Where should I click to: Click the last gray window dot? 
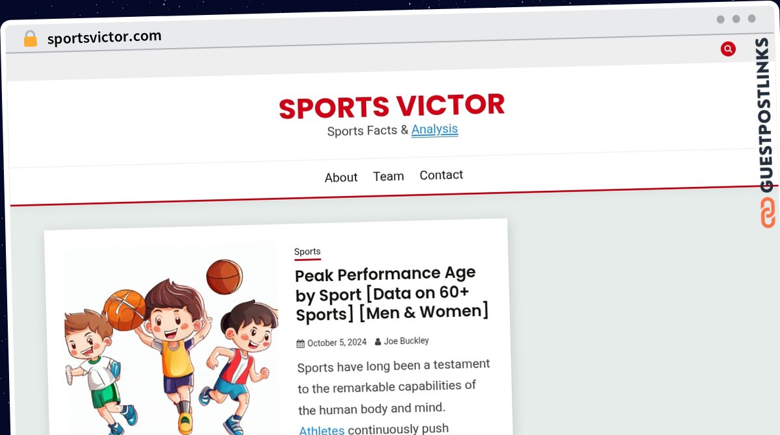click(x=751, y=19)
